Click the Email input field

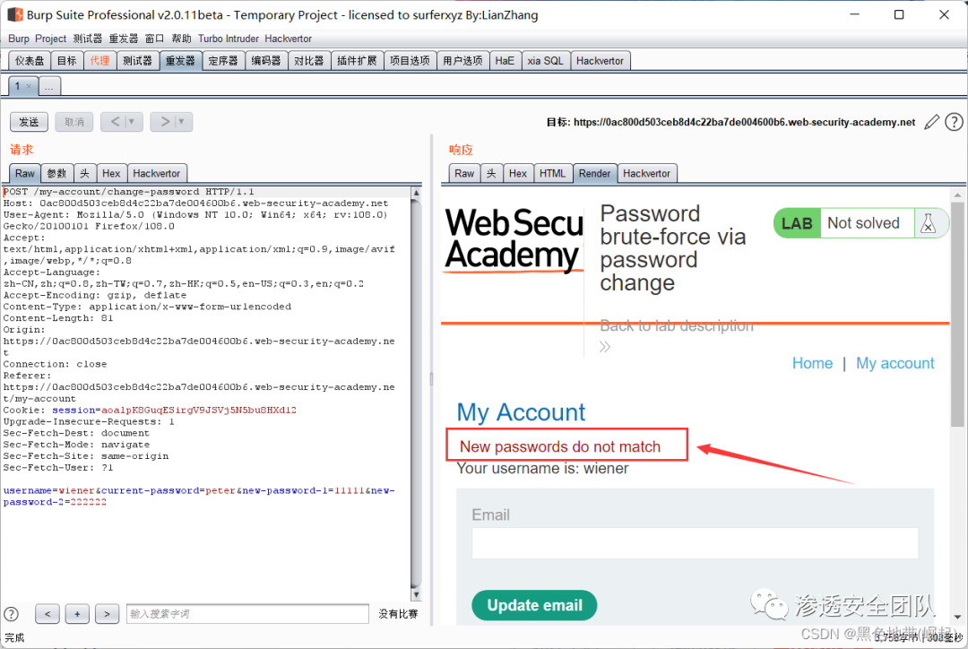coord(696,543)
